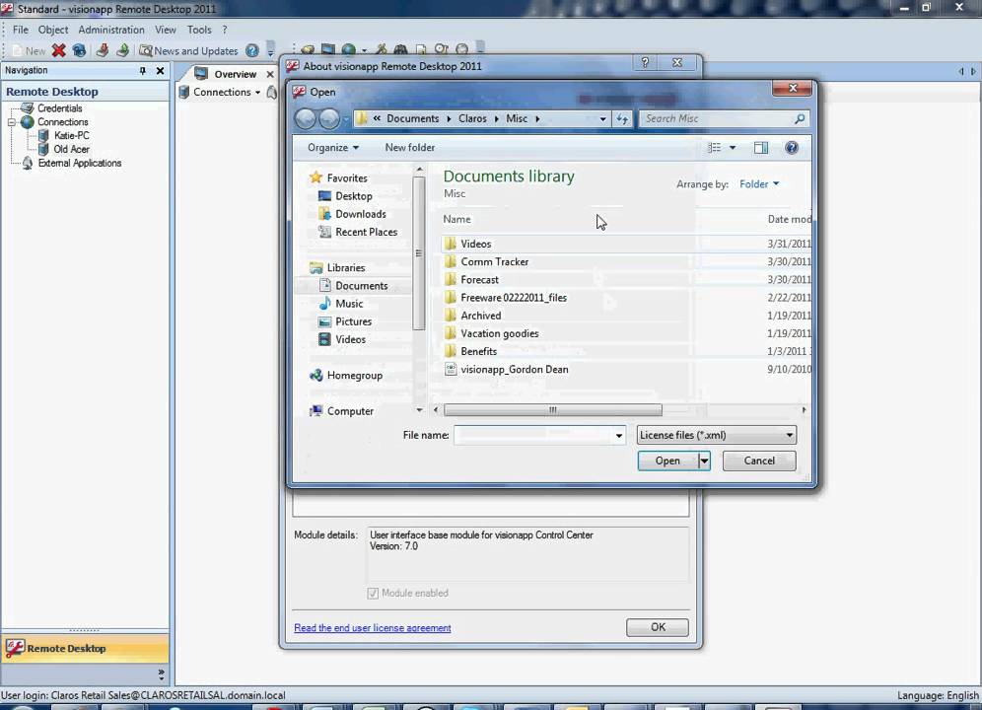Open the Arrange by Folder dropdown
The height and width of the screenshot is (710, 982).
pyautogui.click(x=759, y=184)
